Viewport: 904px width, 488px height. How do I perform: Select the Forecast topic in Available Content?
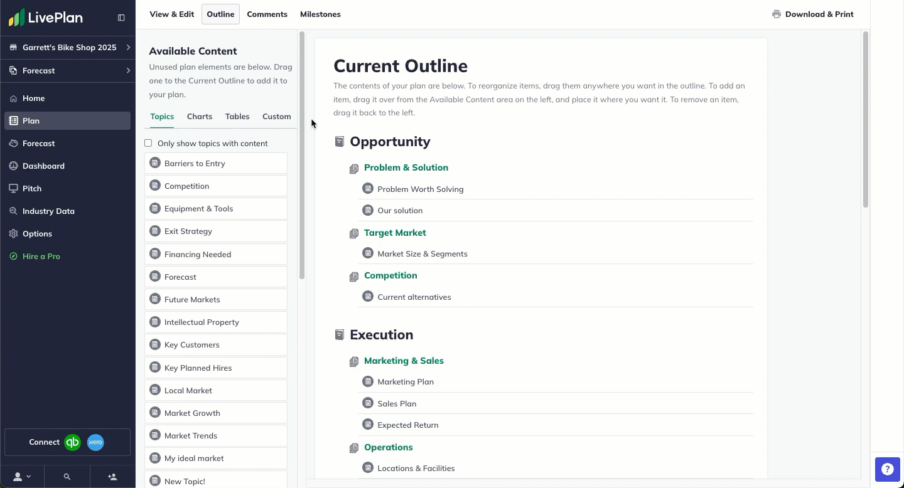pyautogui.click(x=216, y=277)
